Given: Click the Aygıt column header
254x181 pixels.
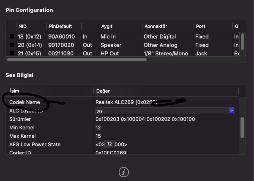Looking at the screenshot, I should pos(107,26).
